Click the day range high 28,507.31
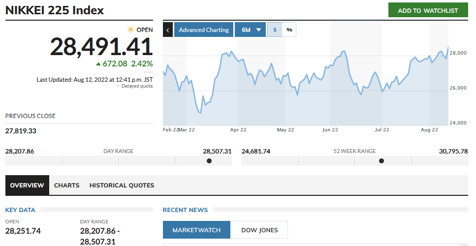 coord(217,151)
